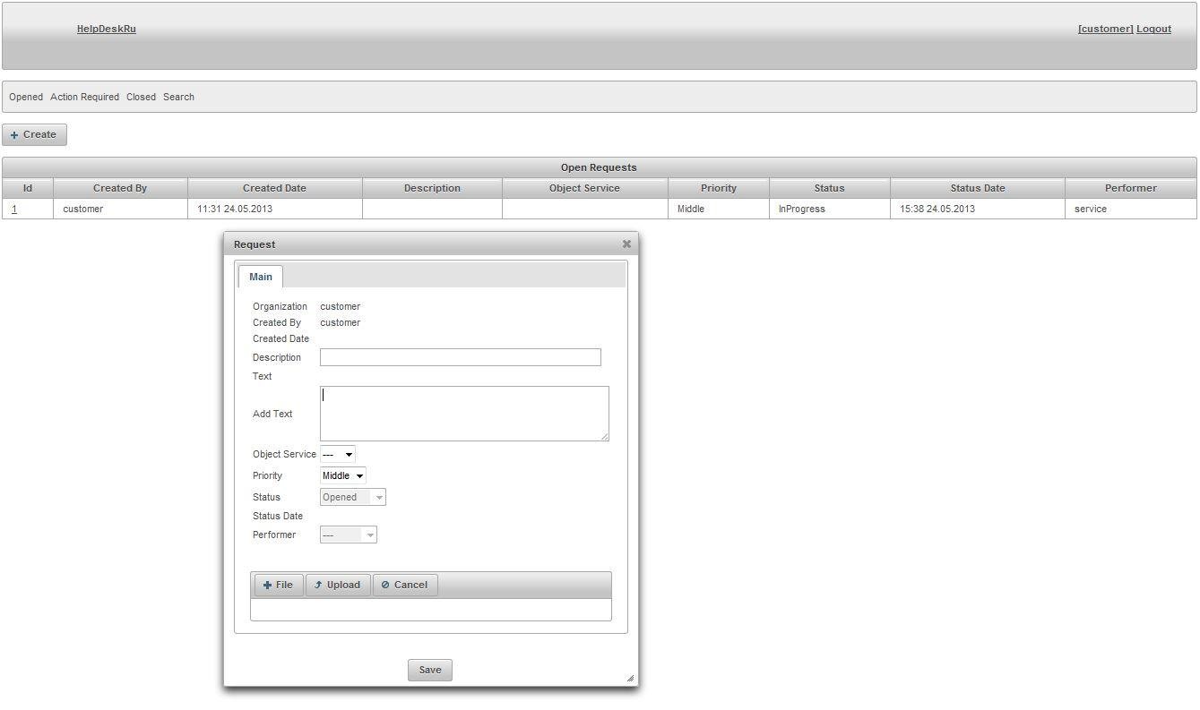The width and height of the screenshot is (1200, 710).
Task: Switch to the Main tab
Action: (260, 277)
